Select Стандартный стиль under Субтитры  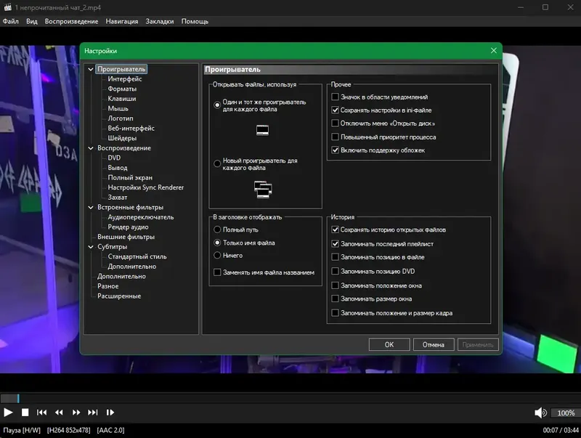(x=137, y=256)
